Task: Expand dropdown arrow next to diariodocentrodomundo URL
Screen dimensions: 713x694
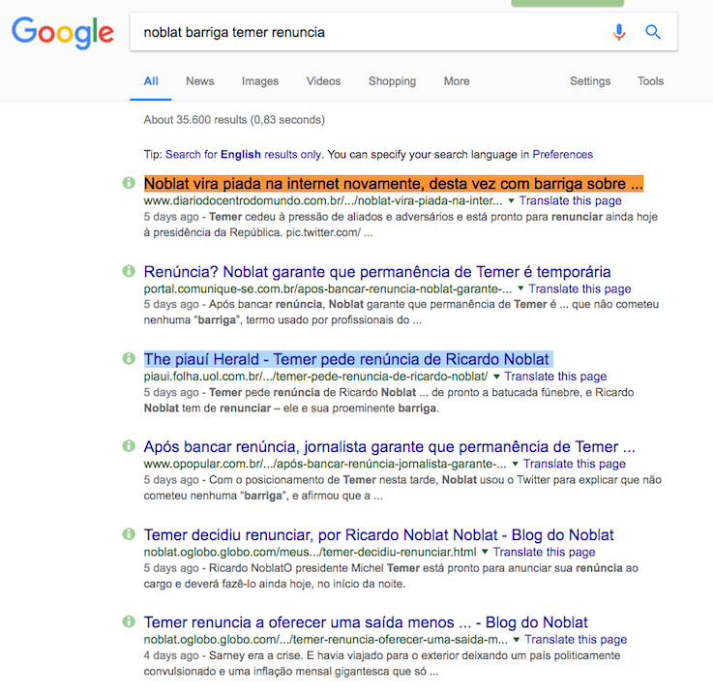Action: (512, 200)
